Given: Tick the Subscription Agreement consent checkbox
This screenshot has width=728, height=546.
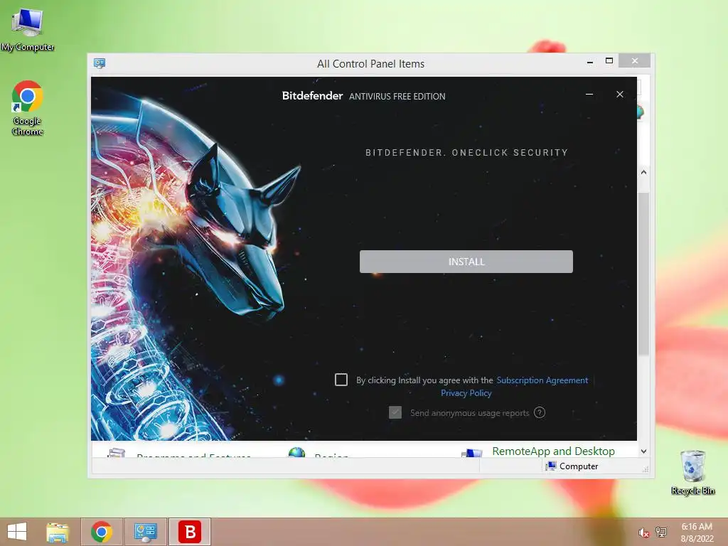Looking at the screenshot, I should coord(341,380).
